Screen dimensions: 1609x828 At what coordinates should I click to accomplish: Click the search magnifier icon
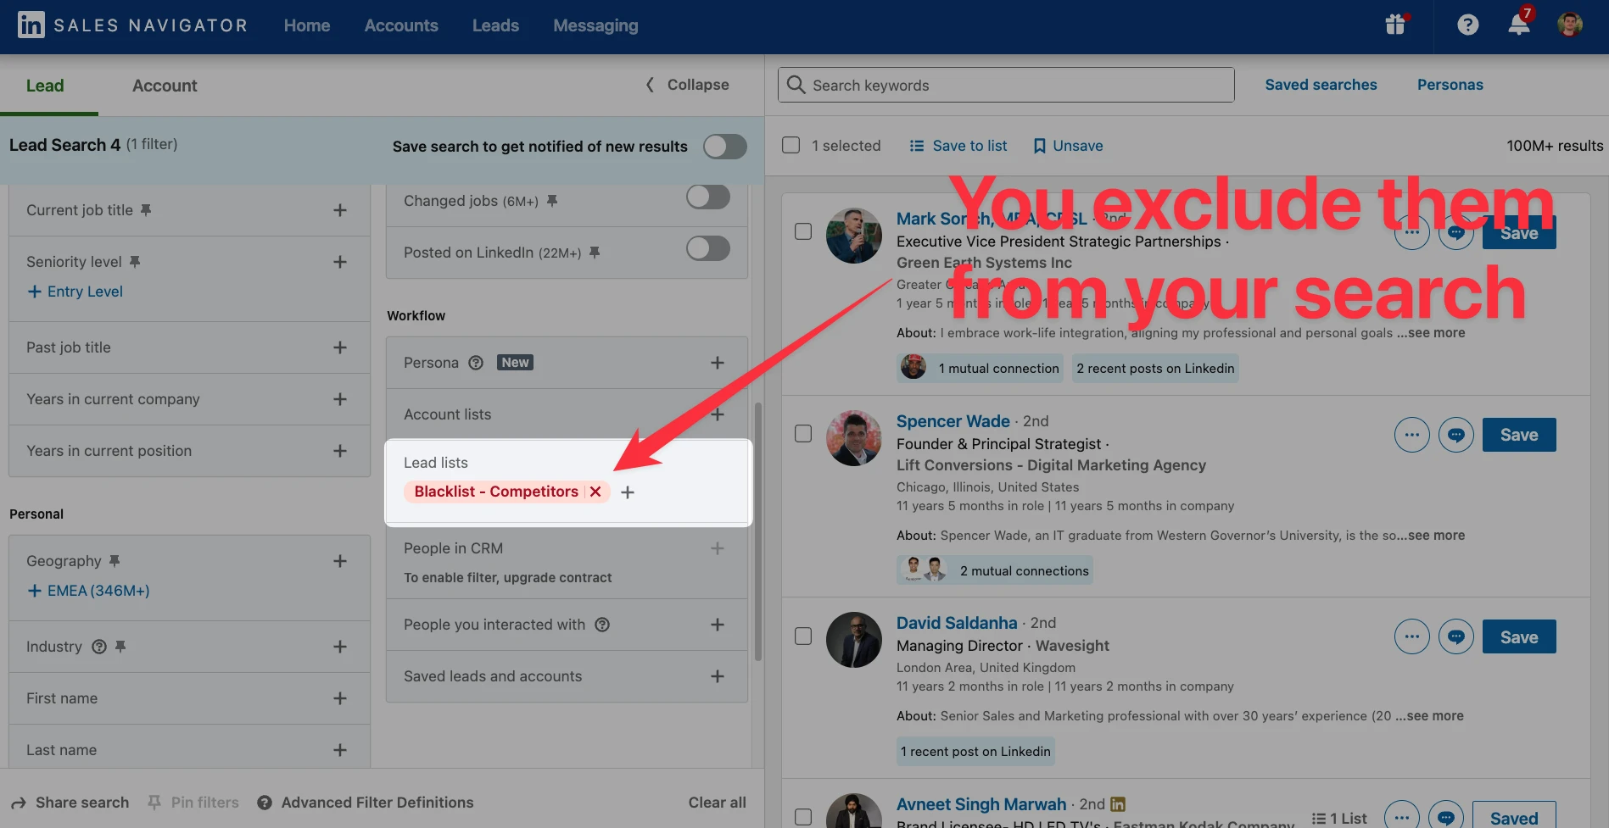tap(796, 85)
